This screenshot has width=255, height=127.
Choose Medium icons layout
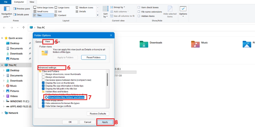click(x=84, y=8)
